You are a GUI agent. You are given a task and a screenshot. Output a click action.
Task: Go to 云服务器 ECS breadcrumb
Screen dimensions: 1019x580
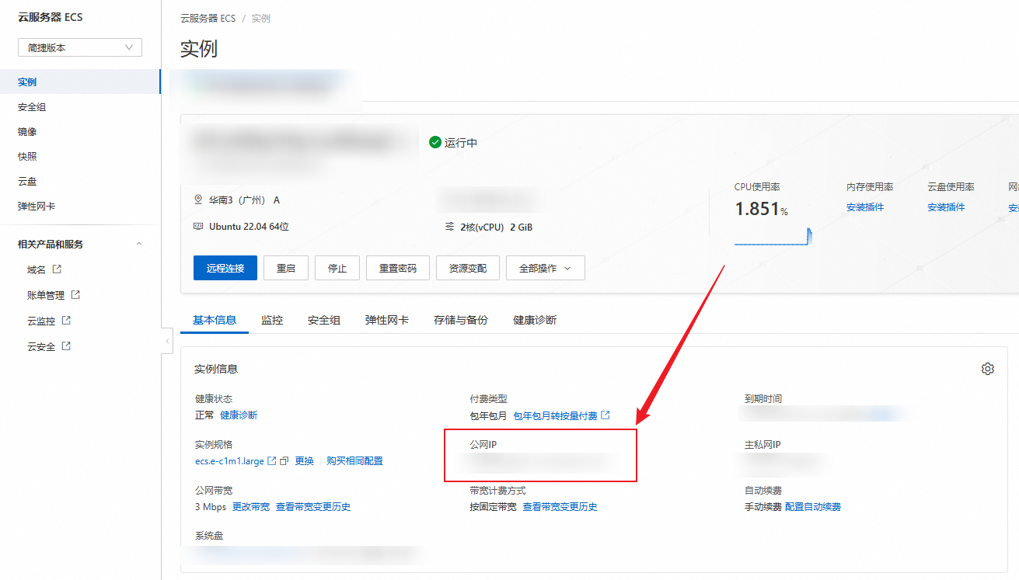pyautogui.click(x=208, y=18)
